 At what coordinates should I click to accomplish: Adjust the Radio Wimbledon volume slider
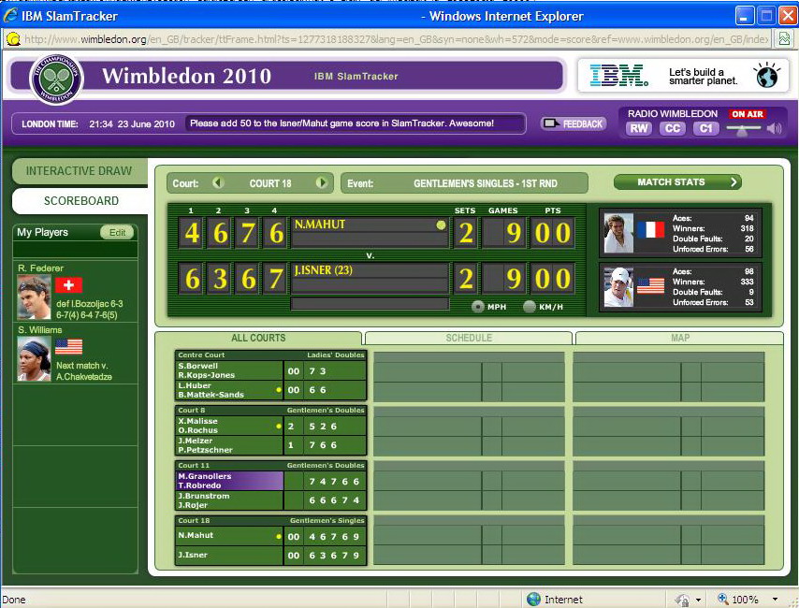pyautogui.click(x=743, y=129)
